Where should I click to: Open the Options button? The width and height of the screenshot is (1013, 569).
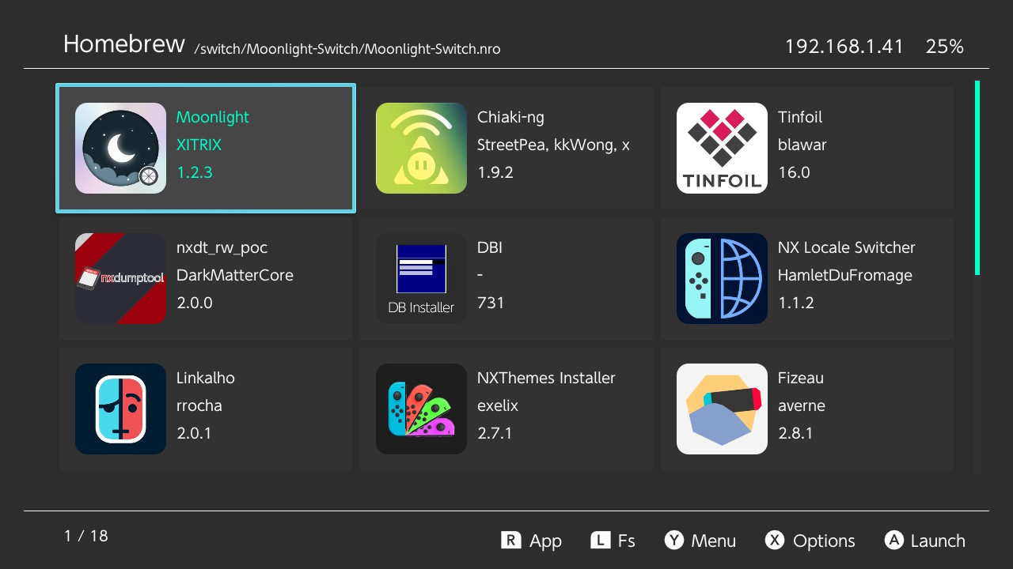click(x=810, y=541)
